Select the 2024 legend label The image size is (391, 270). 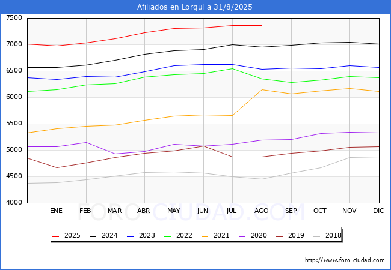(109, 235)
